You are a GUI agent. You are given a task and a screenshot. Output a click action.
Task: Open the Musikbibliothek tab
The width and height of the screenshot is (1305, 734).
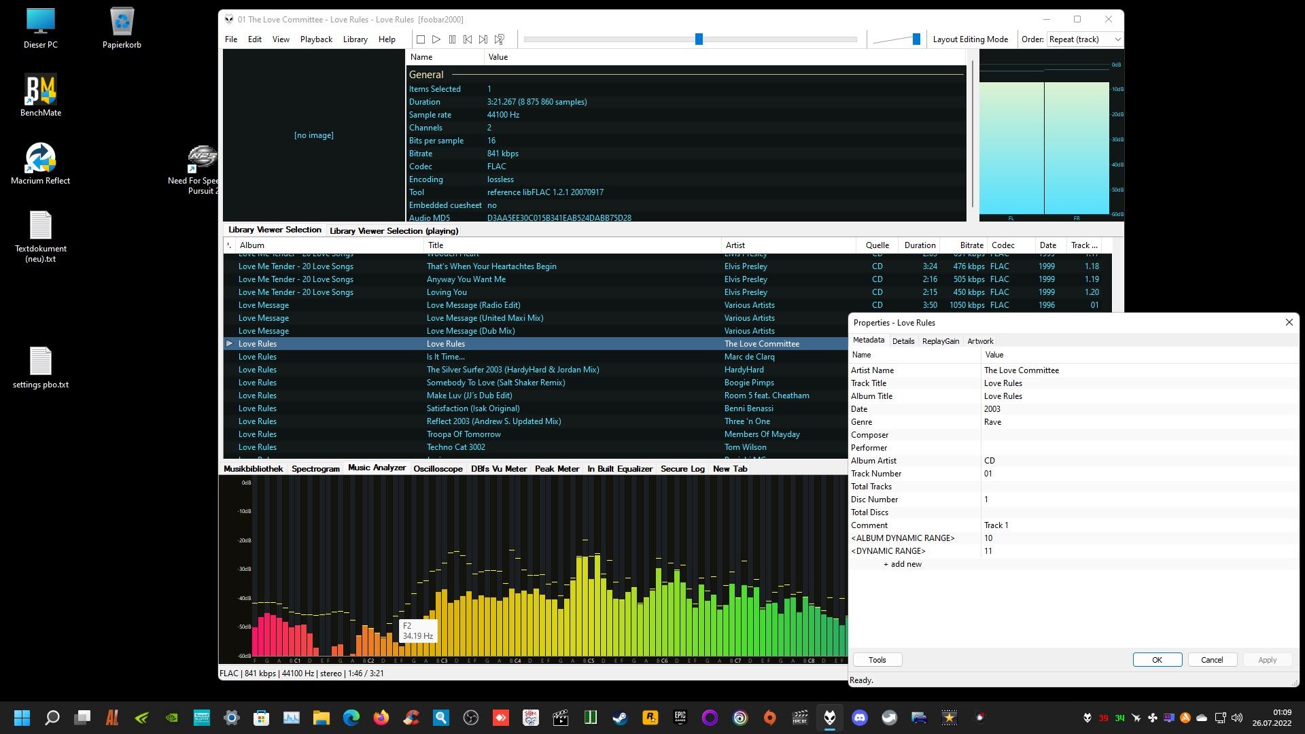[x=253, y=469]
